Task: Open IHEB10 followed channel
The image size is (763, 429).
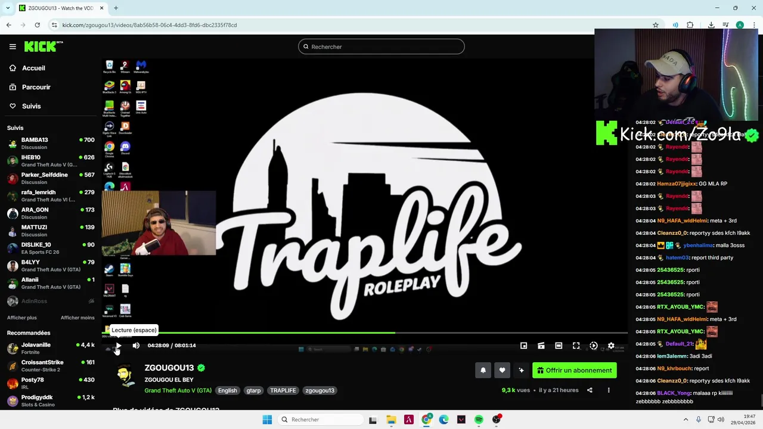Action: 51,161
